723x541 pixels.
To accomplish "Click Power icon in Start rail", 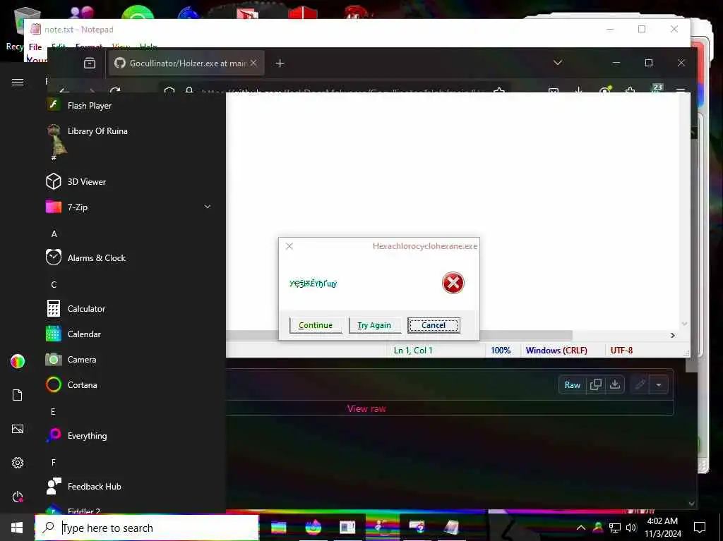I will point(18,497).
